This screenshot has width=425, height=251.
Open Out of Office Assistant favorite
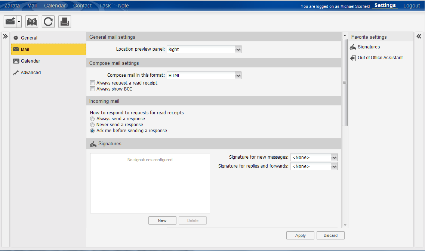point(380,58)
